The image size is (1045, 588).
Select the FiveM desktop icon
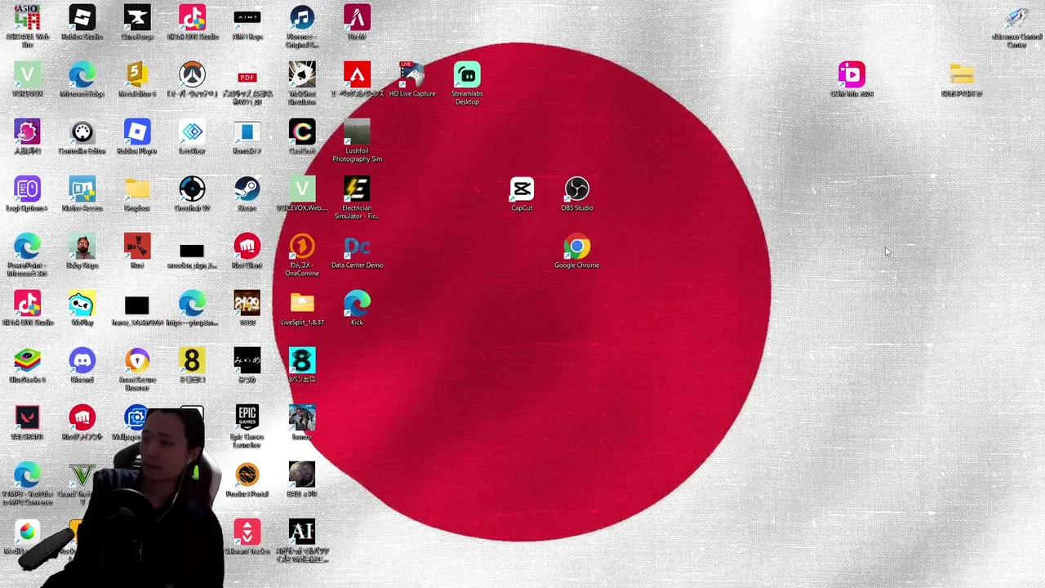click(357, 18)
